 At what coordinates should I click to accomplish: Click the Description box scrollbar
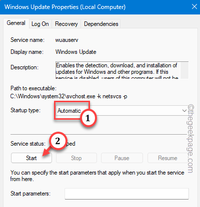pyautogui.click(x=184, y=70)
